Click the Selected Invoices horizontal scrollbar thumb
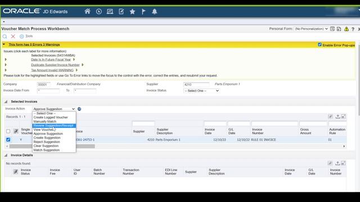 [x=52, y=146]
